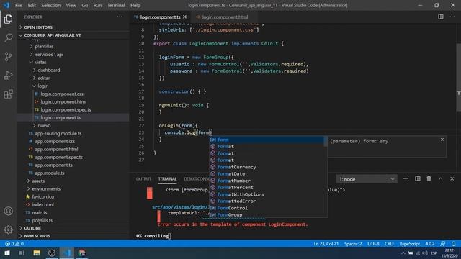
Task: Expand the environments folder
Action: [46, 188]
